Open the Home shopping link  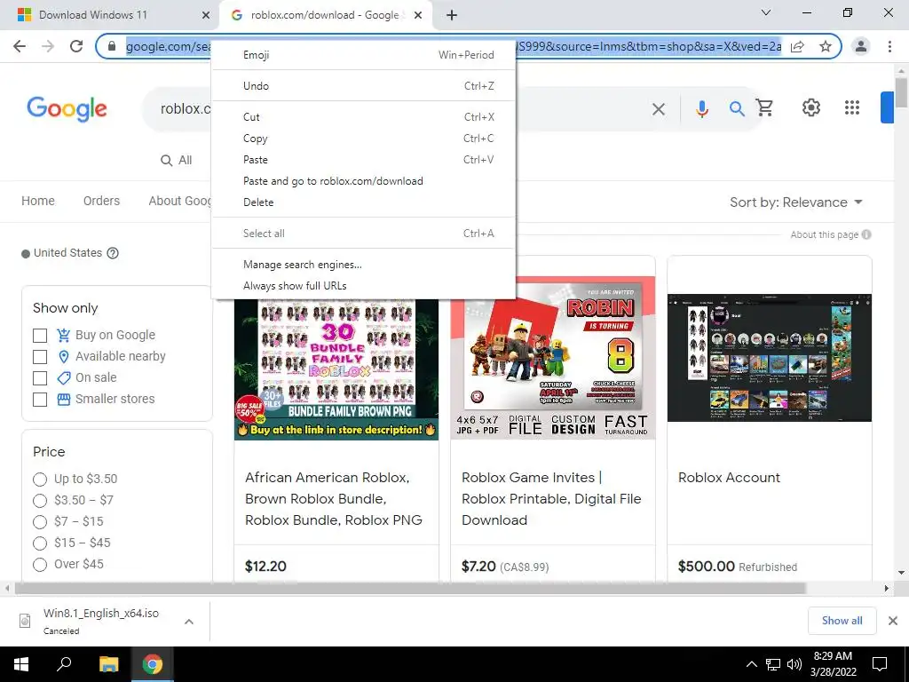pos(38,201)
